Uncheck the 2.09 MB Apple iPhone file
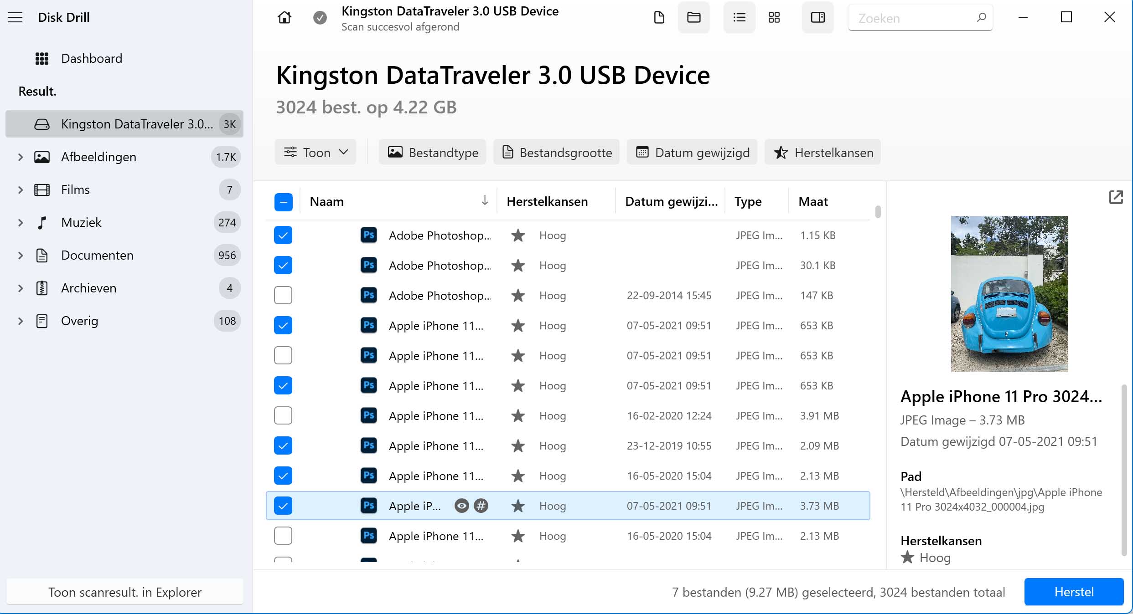 (283, 445)
